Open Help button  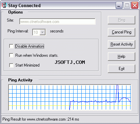121,56
